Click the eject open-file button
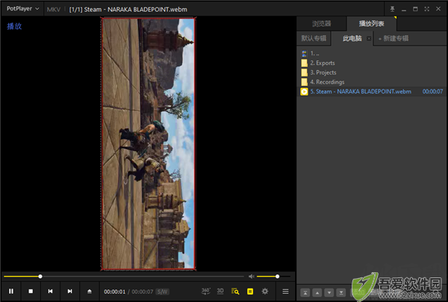This screenshot has height=302, width=448. (x=90, y=291)
